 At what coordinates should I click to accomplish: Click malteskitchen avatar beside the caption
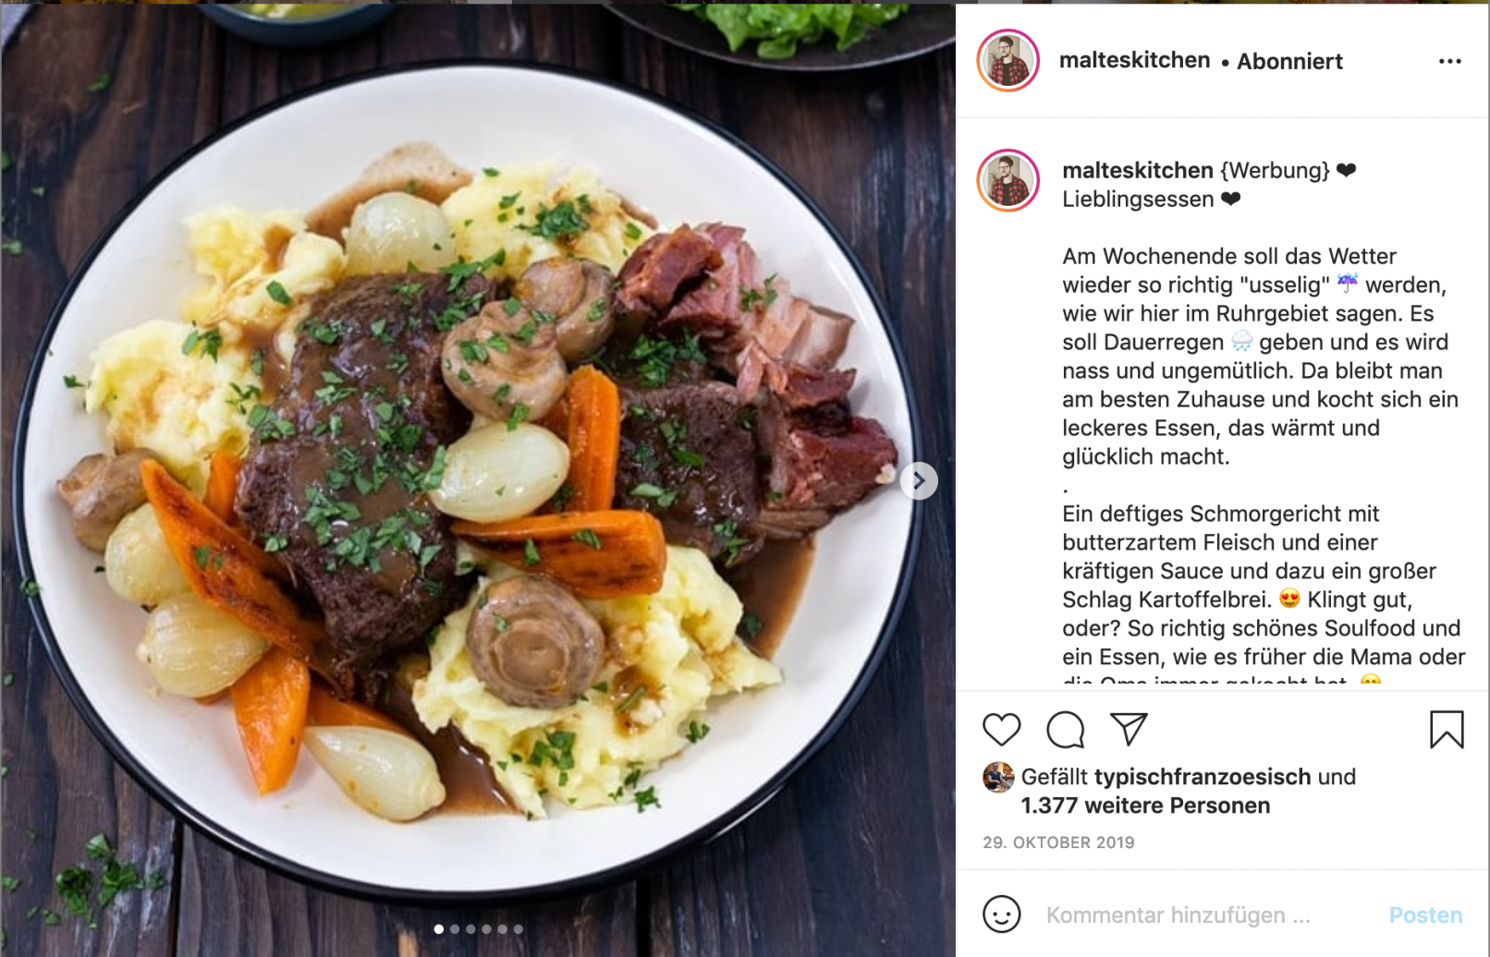[x=1008, y=181]
